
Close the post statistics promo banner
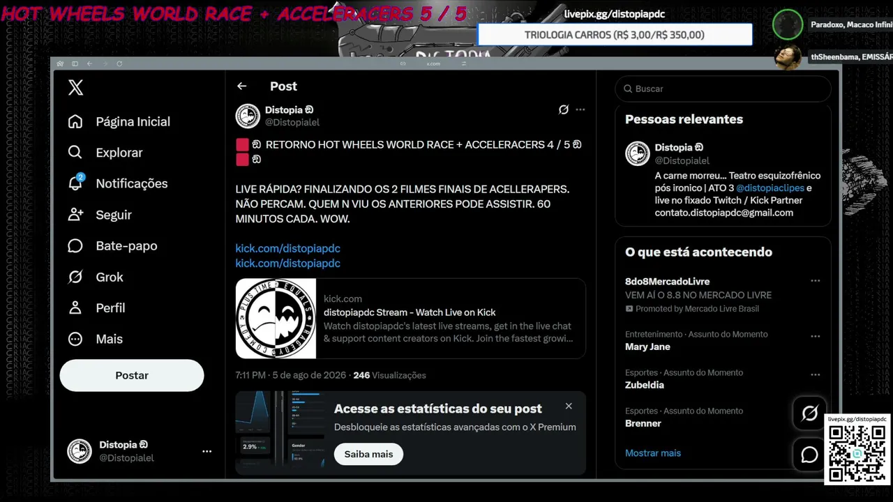point(569,406)
